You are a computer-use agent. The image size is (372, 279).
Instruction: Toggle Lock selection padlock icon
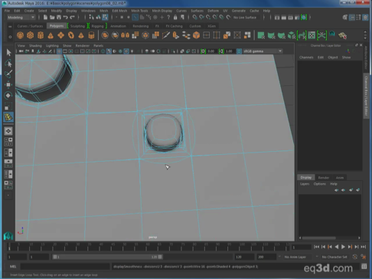pos(175,18)
